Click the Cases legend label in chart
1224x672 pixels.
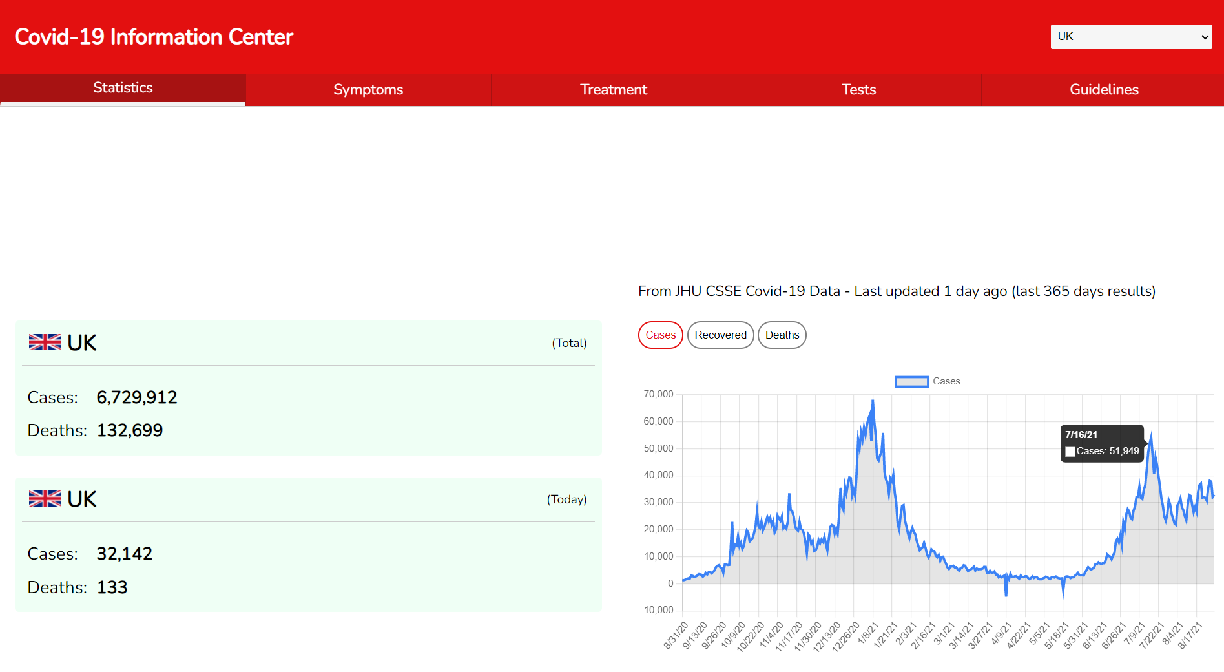coord(946,381)
